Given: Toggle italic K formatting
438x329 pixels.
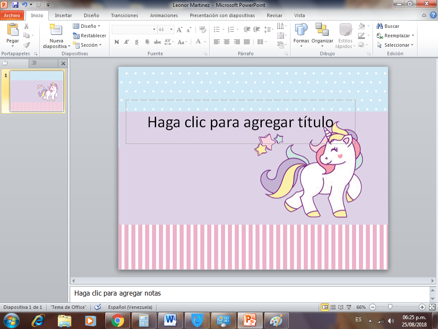Looking at the screenshot, I should (x=127, y=42).
